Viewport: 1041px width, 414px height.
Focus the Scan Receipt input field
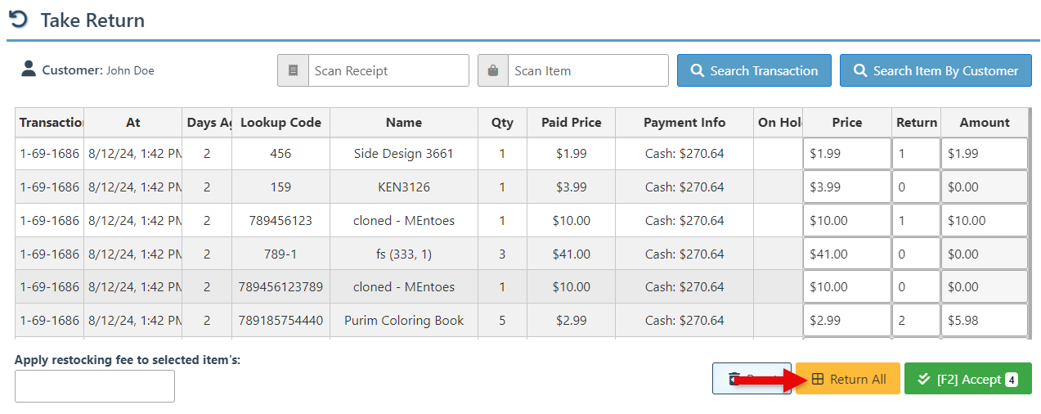click(x=388, y=70)
